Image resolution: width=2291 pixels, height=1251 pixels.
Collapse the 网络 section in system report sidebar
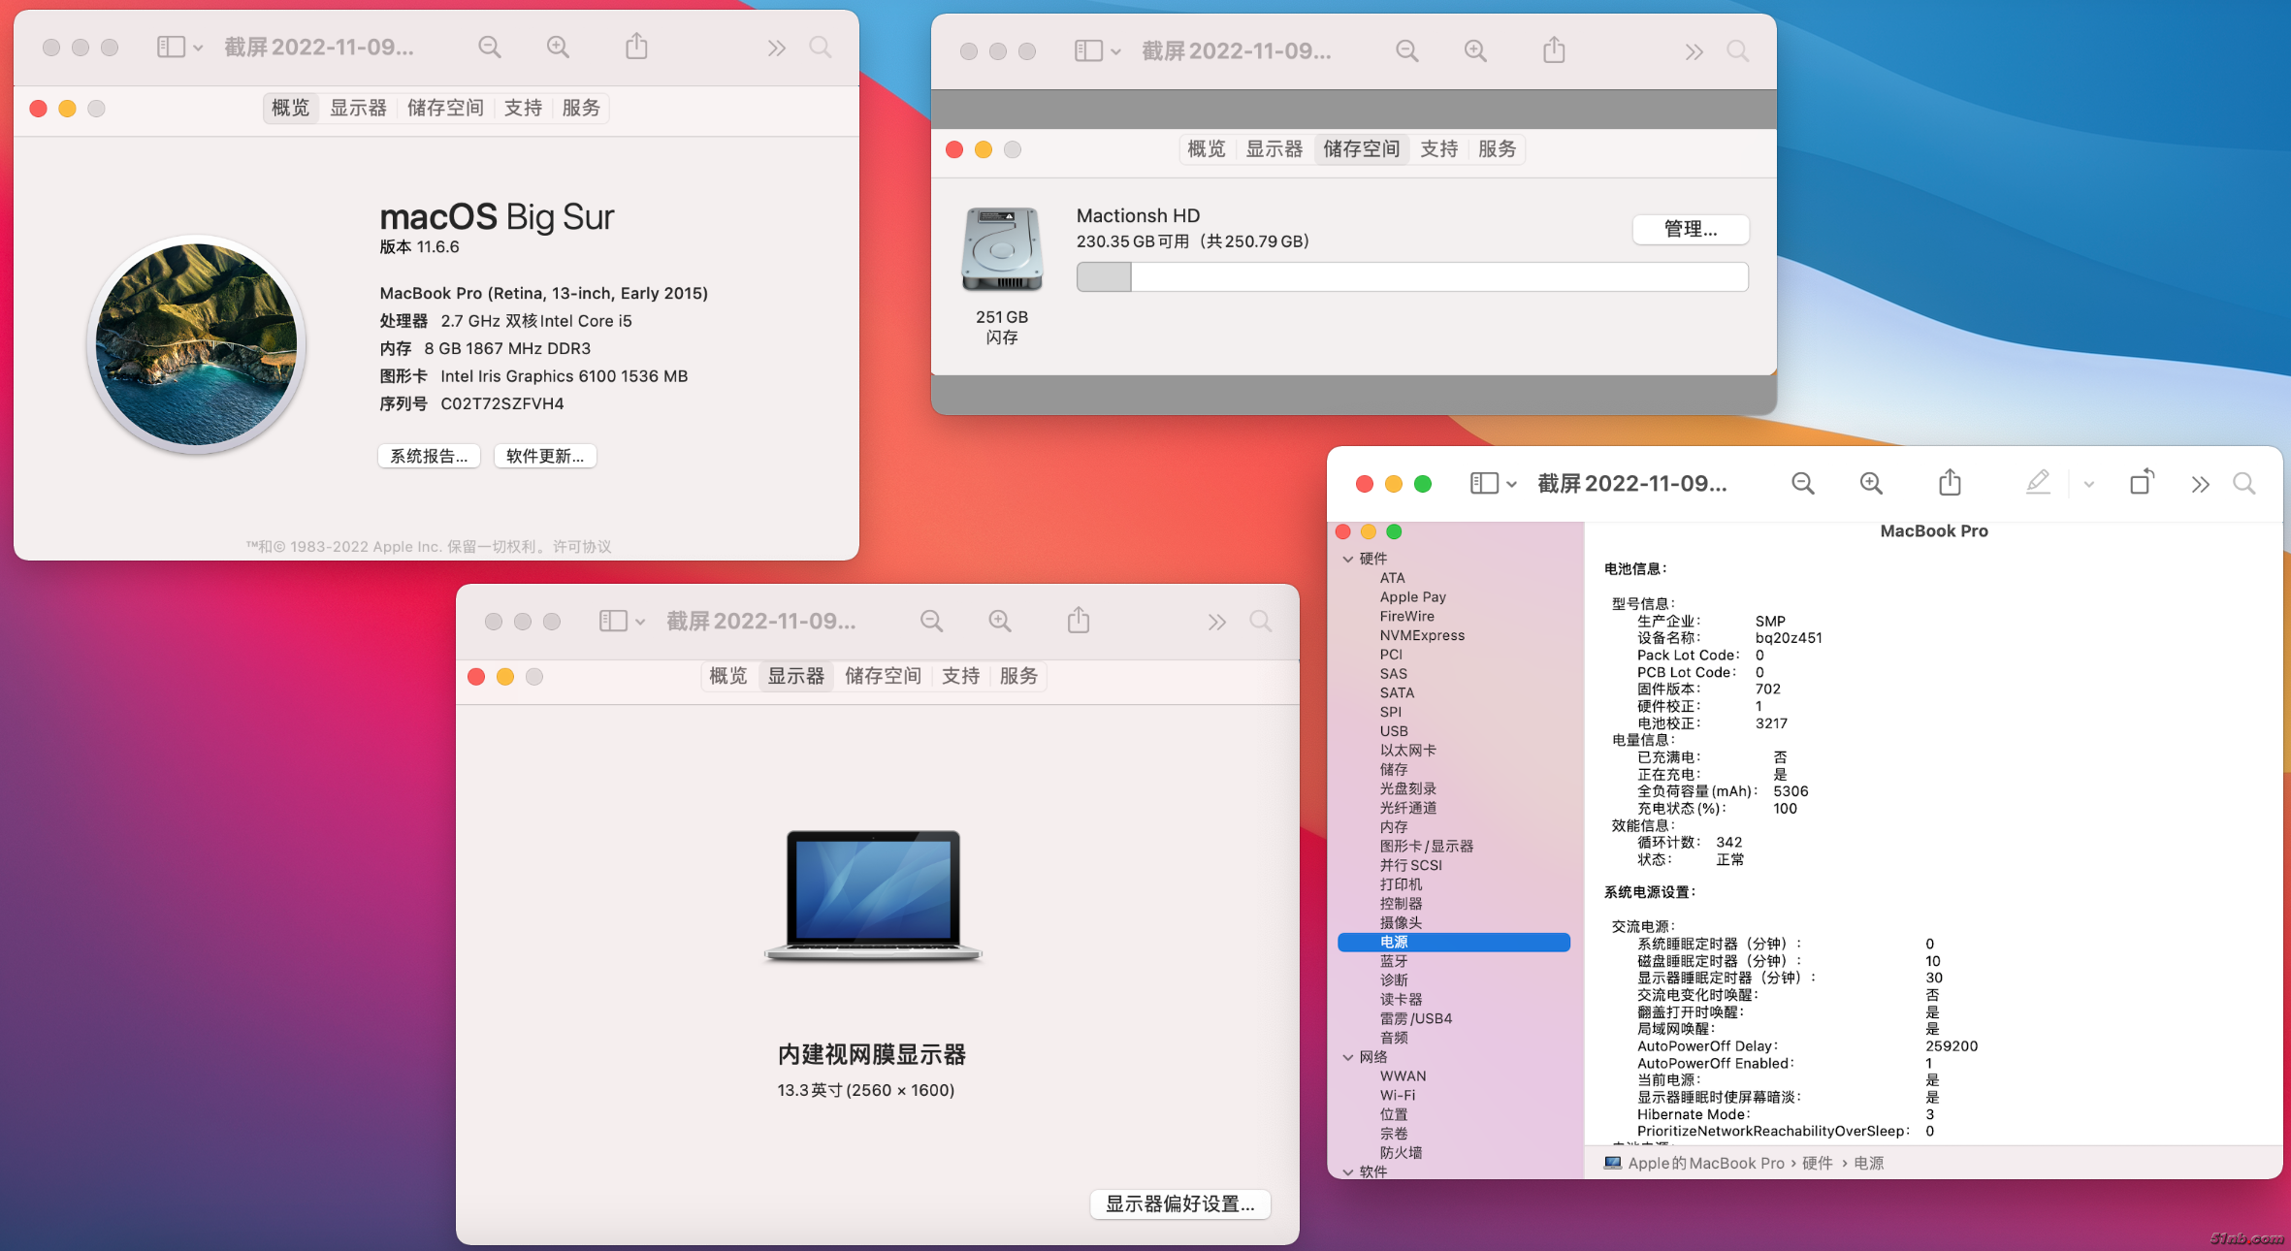(1348, 1057)
